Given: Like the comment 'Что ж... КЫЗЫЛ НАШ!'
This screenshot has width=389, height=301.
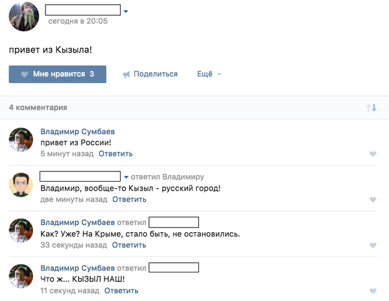Looking at the screenshot, I should [x=373, y=291].
